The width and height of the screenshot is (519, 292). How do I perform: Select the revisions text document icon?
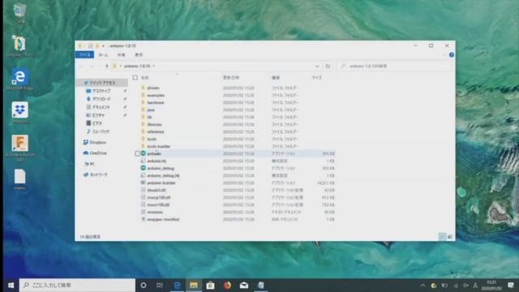pos(144,212)
